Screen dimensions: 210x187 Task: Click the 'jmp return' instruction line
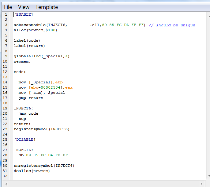click(x=31, y=98)
